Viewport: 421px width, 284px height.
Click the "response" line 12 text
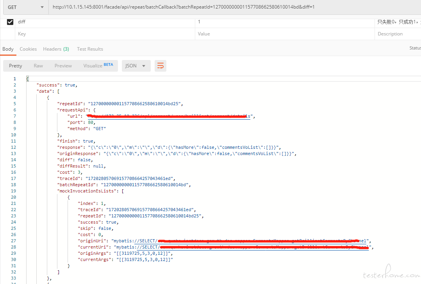coord(169,147)
